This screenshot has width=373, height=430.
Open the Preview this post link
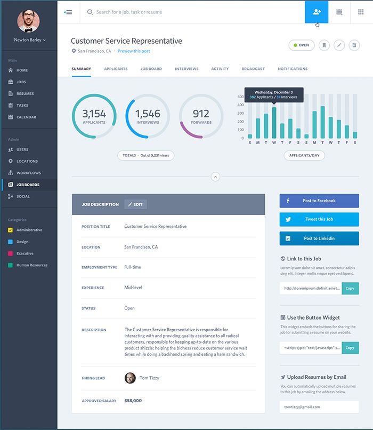pyautogui.click(x=134, y=51)
